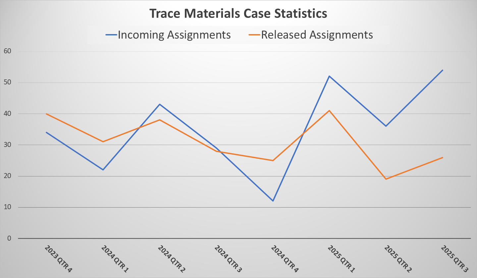This screenshot has width=477, height=278.
Task: Select the 'Released Assignments' legend label
Action: [x=317, y=35]
